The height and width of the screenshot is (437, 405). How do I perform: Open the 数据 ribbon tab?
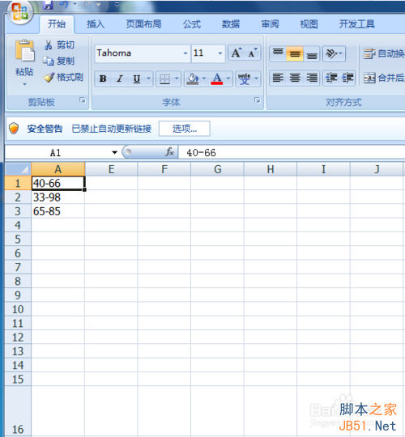(x=231, y=24)
